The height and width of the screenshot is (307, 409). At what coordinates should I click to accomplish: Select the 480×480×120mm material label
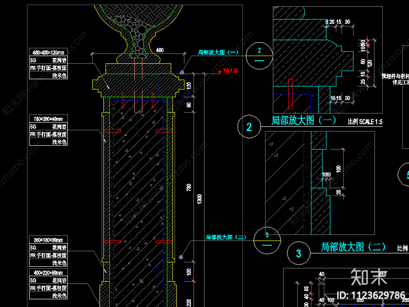pos(48,53)
